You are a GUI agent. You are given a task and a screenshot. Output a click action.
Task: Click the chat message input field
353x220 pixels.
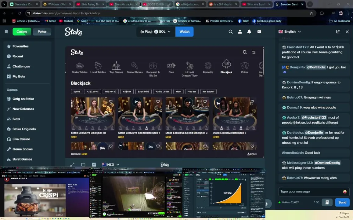pyautogui.click(x=311, y=192)
